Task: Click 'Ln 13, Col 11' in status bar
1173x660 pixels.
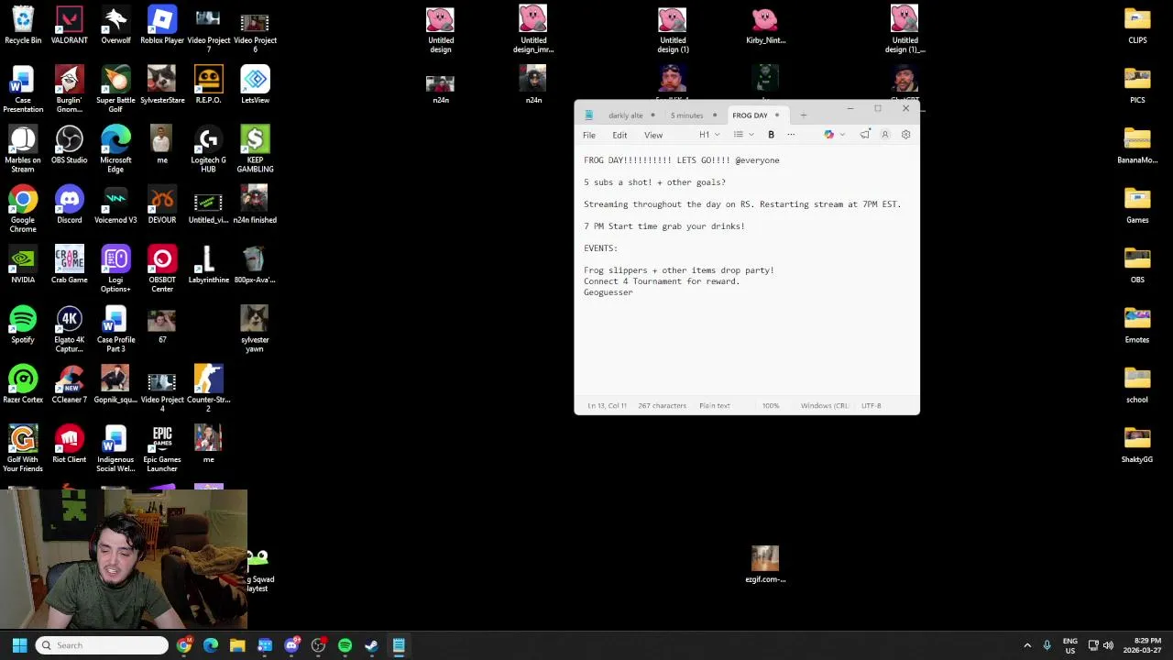Action: (607, 405)
